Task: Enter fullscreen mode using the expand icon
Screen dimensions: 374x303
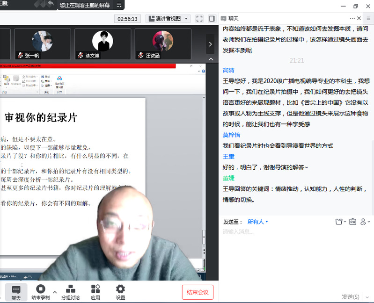Action: pos(199,19)
